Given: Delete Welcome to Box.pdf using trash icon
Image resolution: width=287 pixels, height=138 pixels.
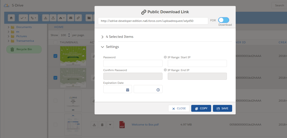Looking at the screenshot, I should click(102, 125).
